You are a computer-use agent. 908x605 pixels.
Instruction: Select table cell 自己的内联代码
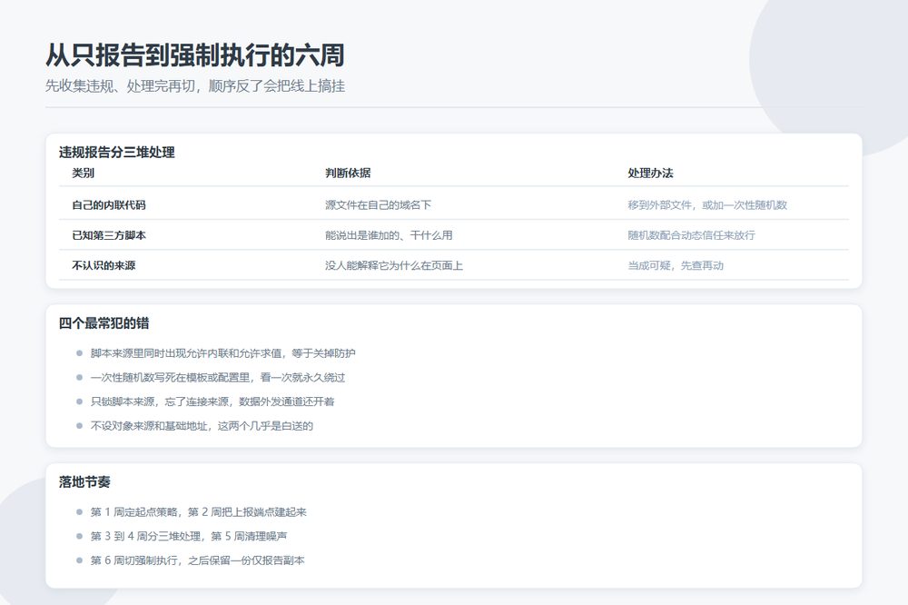coord(109,204)
